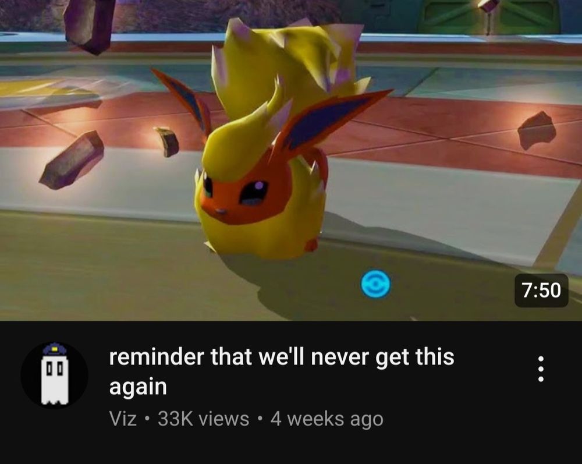Open the three-dot video options menu
Screen dimensions: 582x464
click(x=541, y=369)
